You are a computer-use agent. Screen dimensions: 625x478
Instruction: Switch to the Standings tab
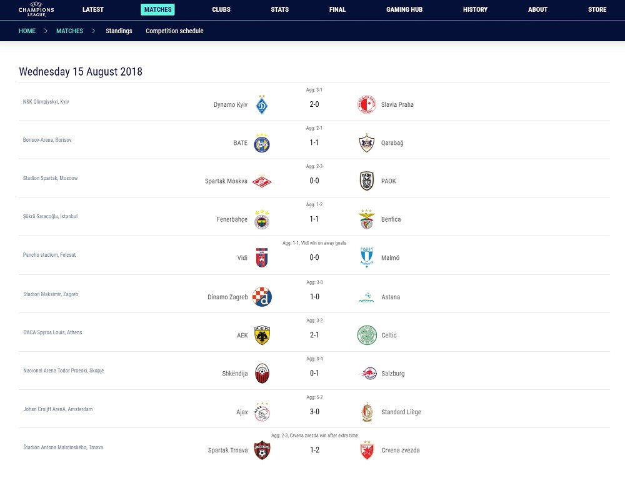tap(119, 31)
